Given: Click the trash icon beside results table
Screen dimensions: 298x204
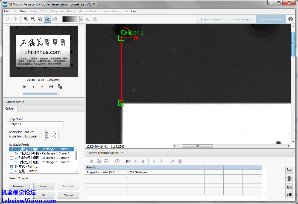Looking at the screenshot, I should click(x=289, y=179).
